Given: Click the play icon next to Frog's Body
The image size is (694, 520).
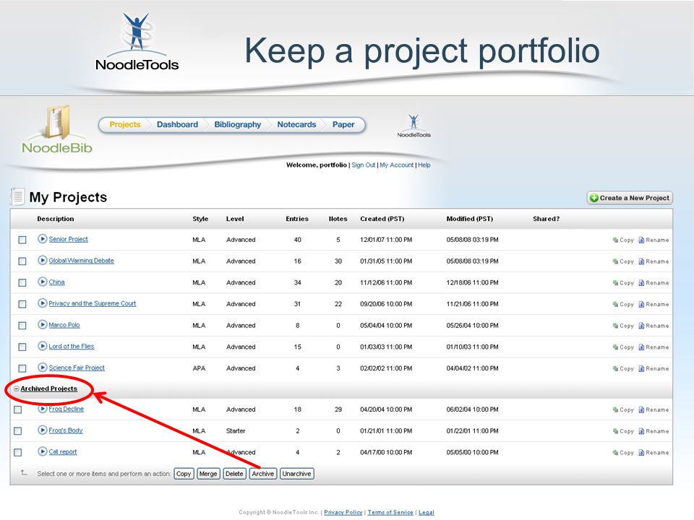Looking at the screenshot, I should pos(42,430).
